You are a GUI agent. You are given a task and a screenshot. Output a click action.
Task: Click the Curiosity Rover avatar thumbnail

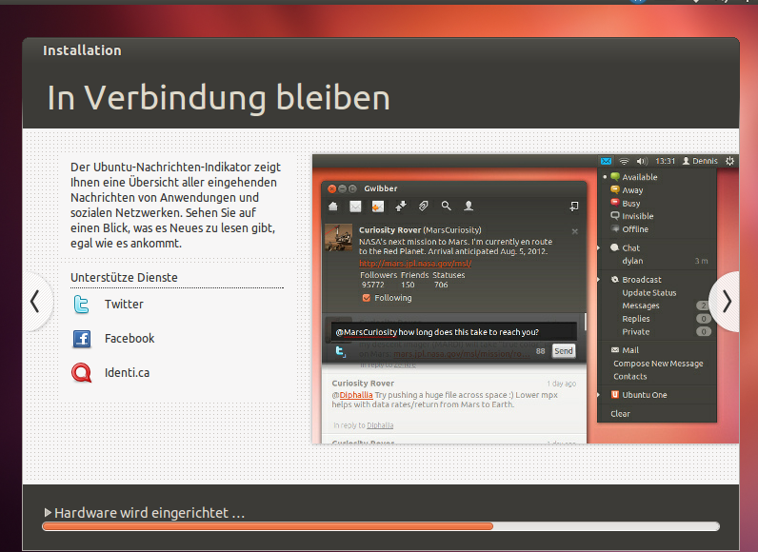[338, 237]
